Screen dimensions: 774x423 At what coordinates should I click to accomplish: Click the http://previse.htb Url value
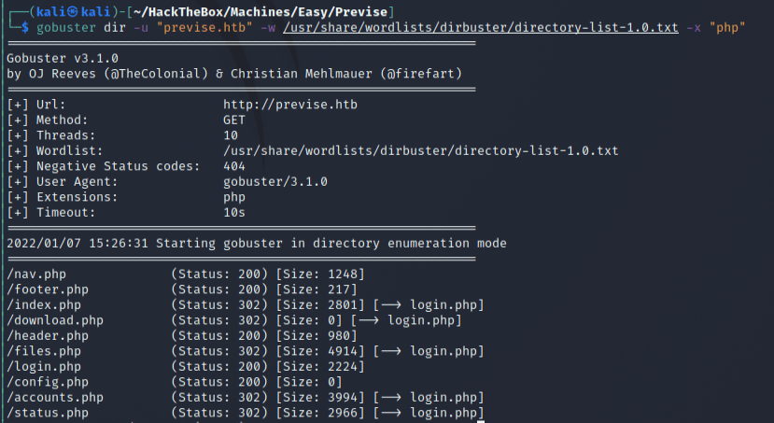pos(289,105)
